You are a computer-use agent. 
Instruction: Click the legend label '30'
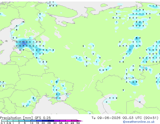click(55, 123)
